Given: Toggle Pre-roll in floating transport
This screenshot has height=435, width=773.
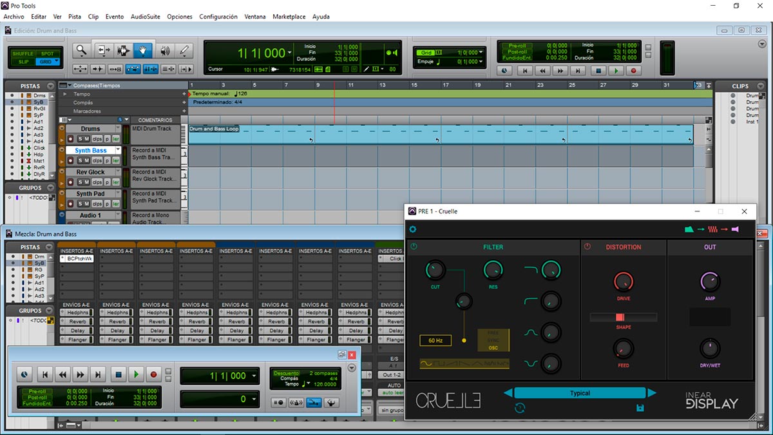Looking at the screenshot, I should [x=37, y=391].
